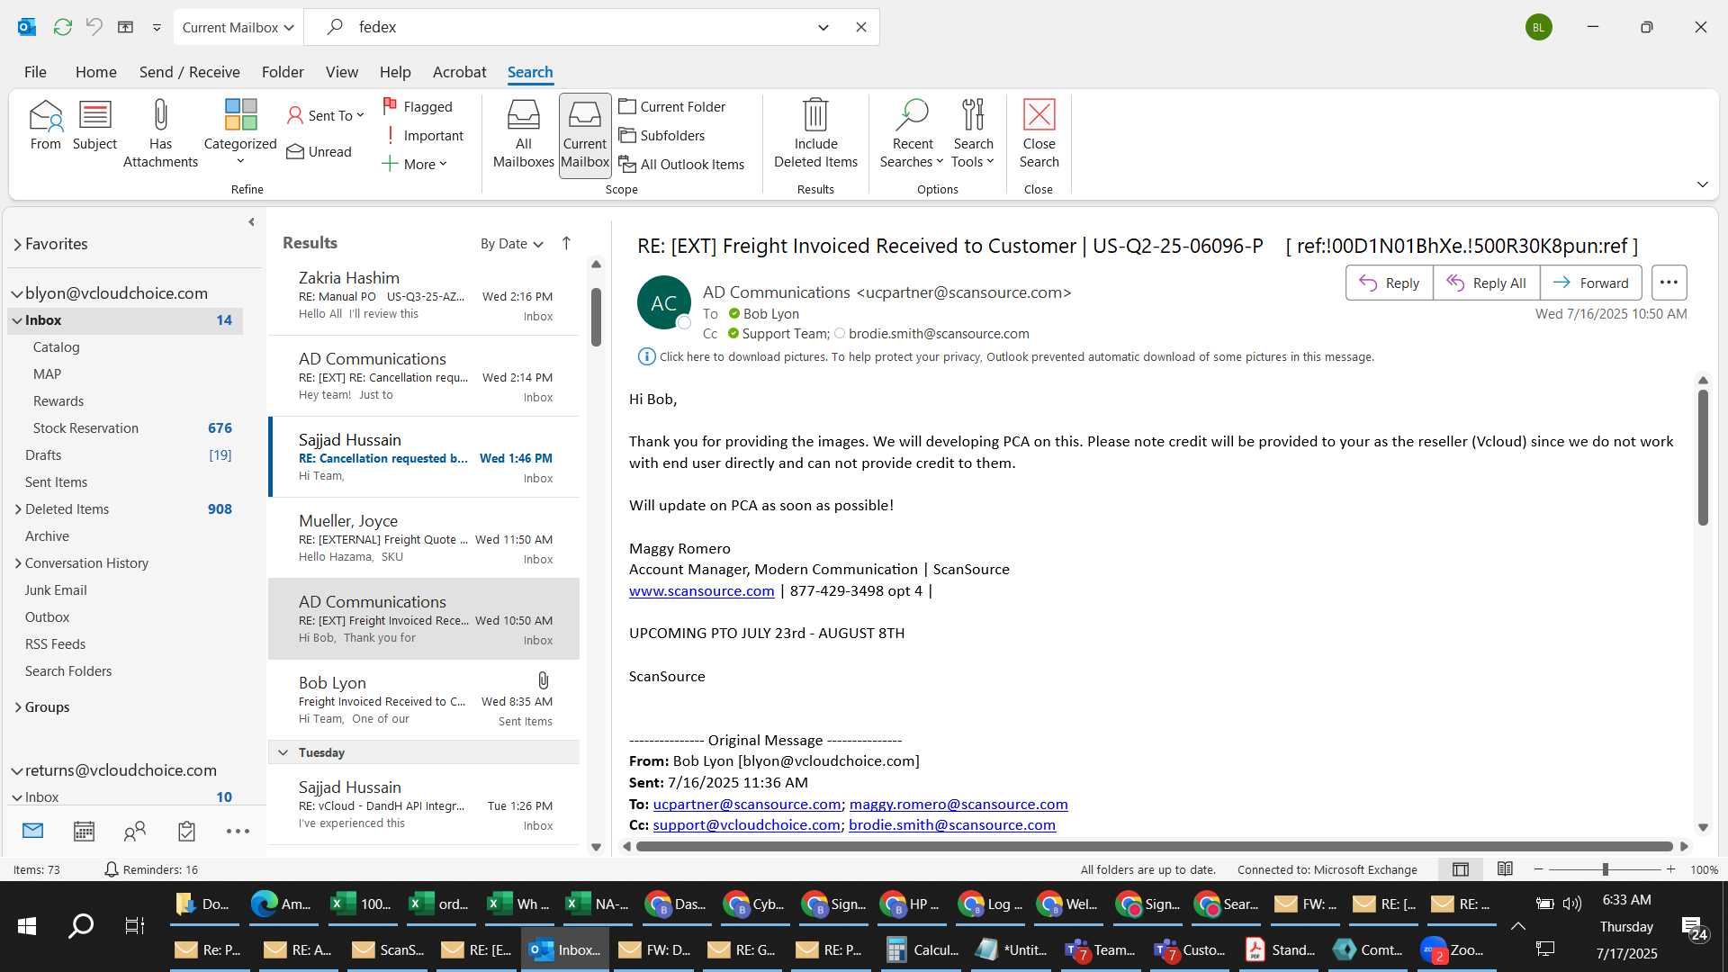
Task: Toggle the Unread search filter
Action: click(x=319, y=151)
